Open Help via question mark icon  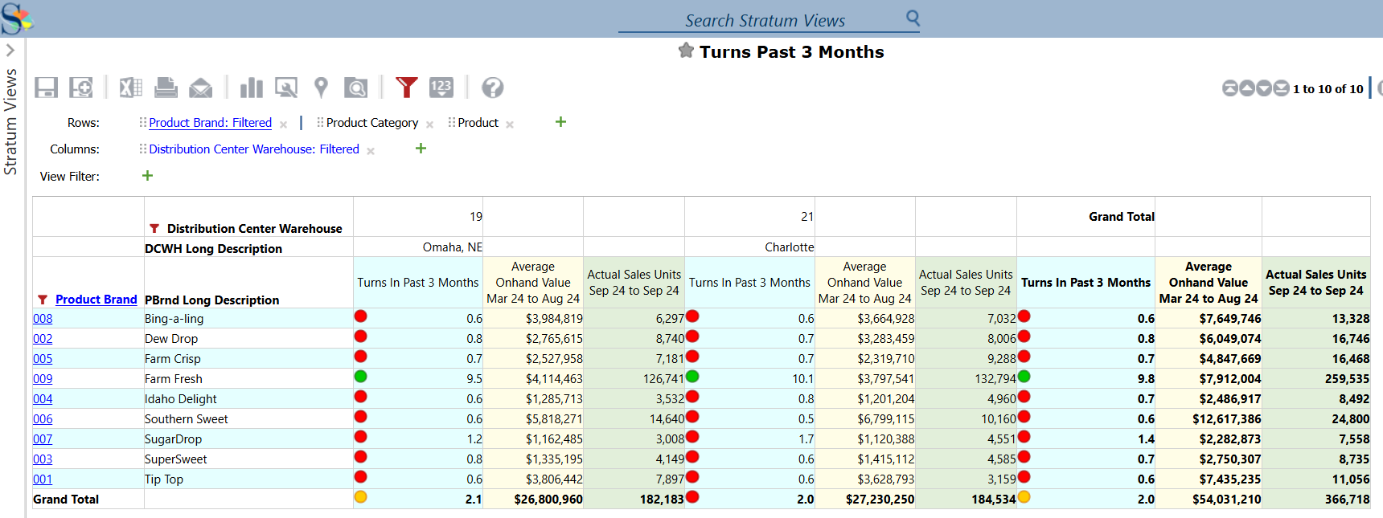pyautogui.click(x=493, y=88)
